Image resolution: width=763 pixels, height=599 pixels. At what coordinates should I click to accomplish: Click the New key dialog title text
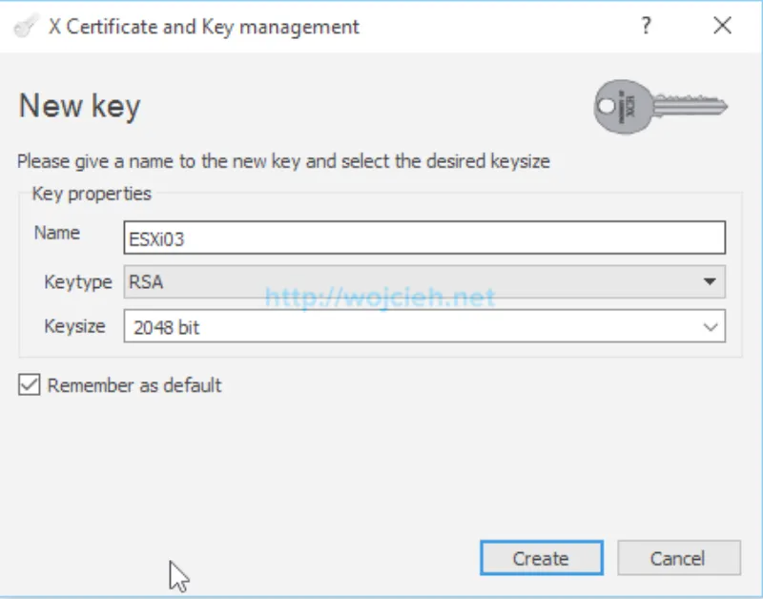point(78,106)
